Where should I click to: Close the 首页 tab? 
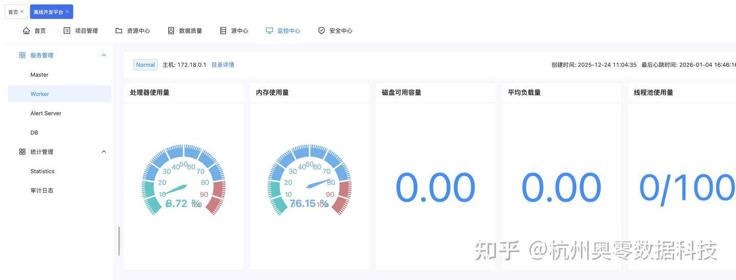[22, 12]
